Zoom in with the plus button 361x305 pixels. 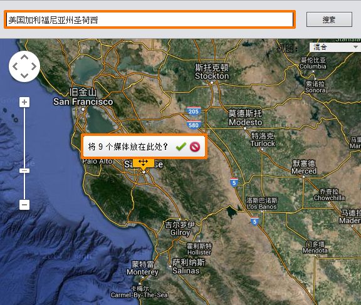[x=24, y=102]
